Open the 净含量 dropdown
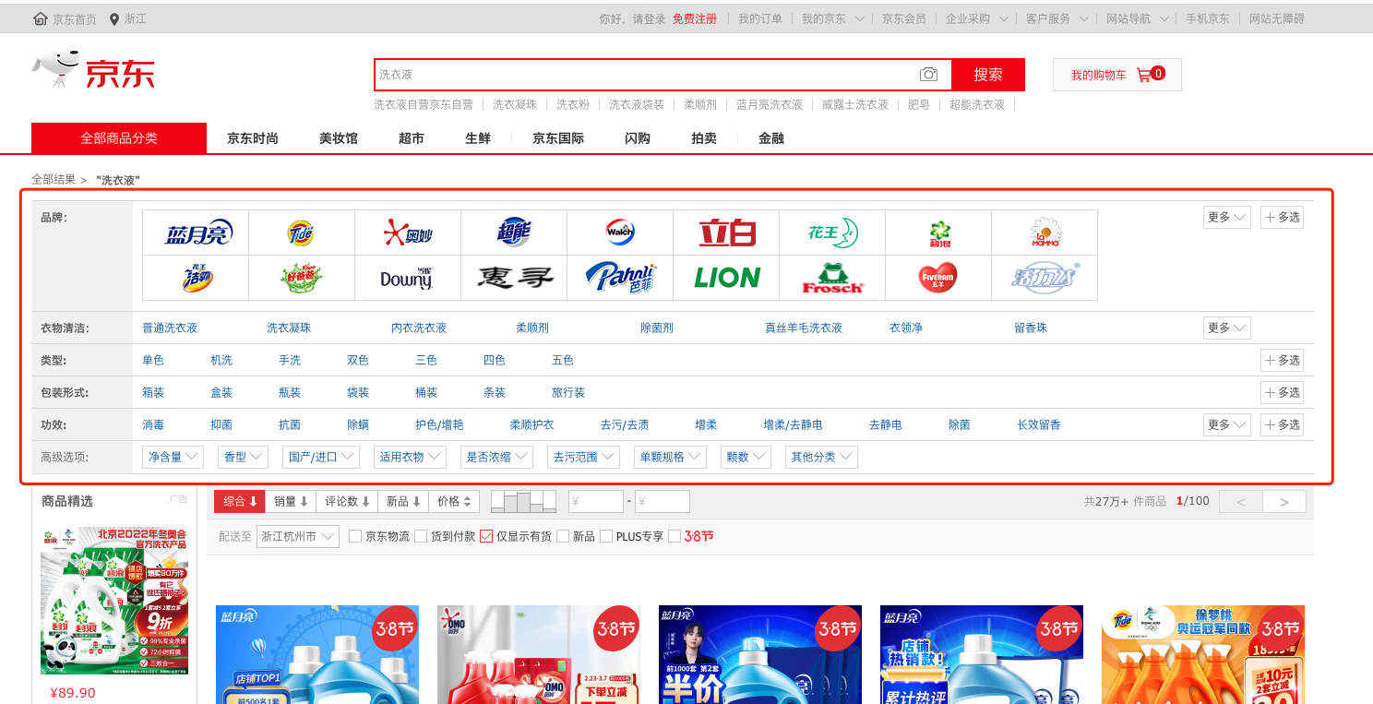This screenshot has height=704, width=1373. click(173, 457)
